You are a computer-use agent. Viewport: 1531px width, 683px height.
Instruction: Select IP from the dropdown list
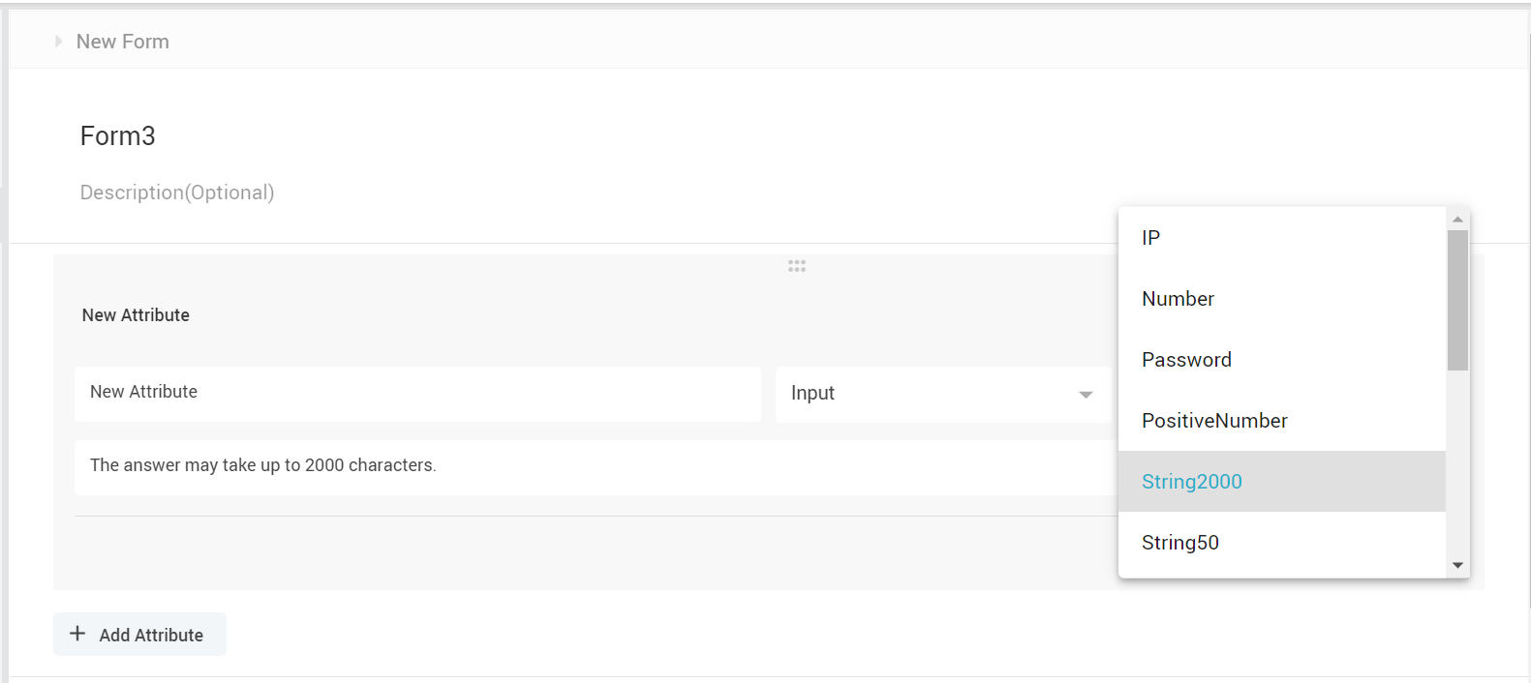(1150, 238)
